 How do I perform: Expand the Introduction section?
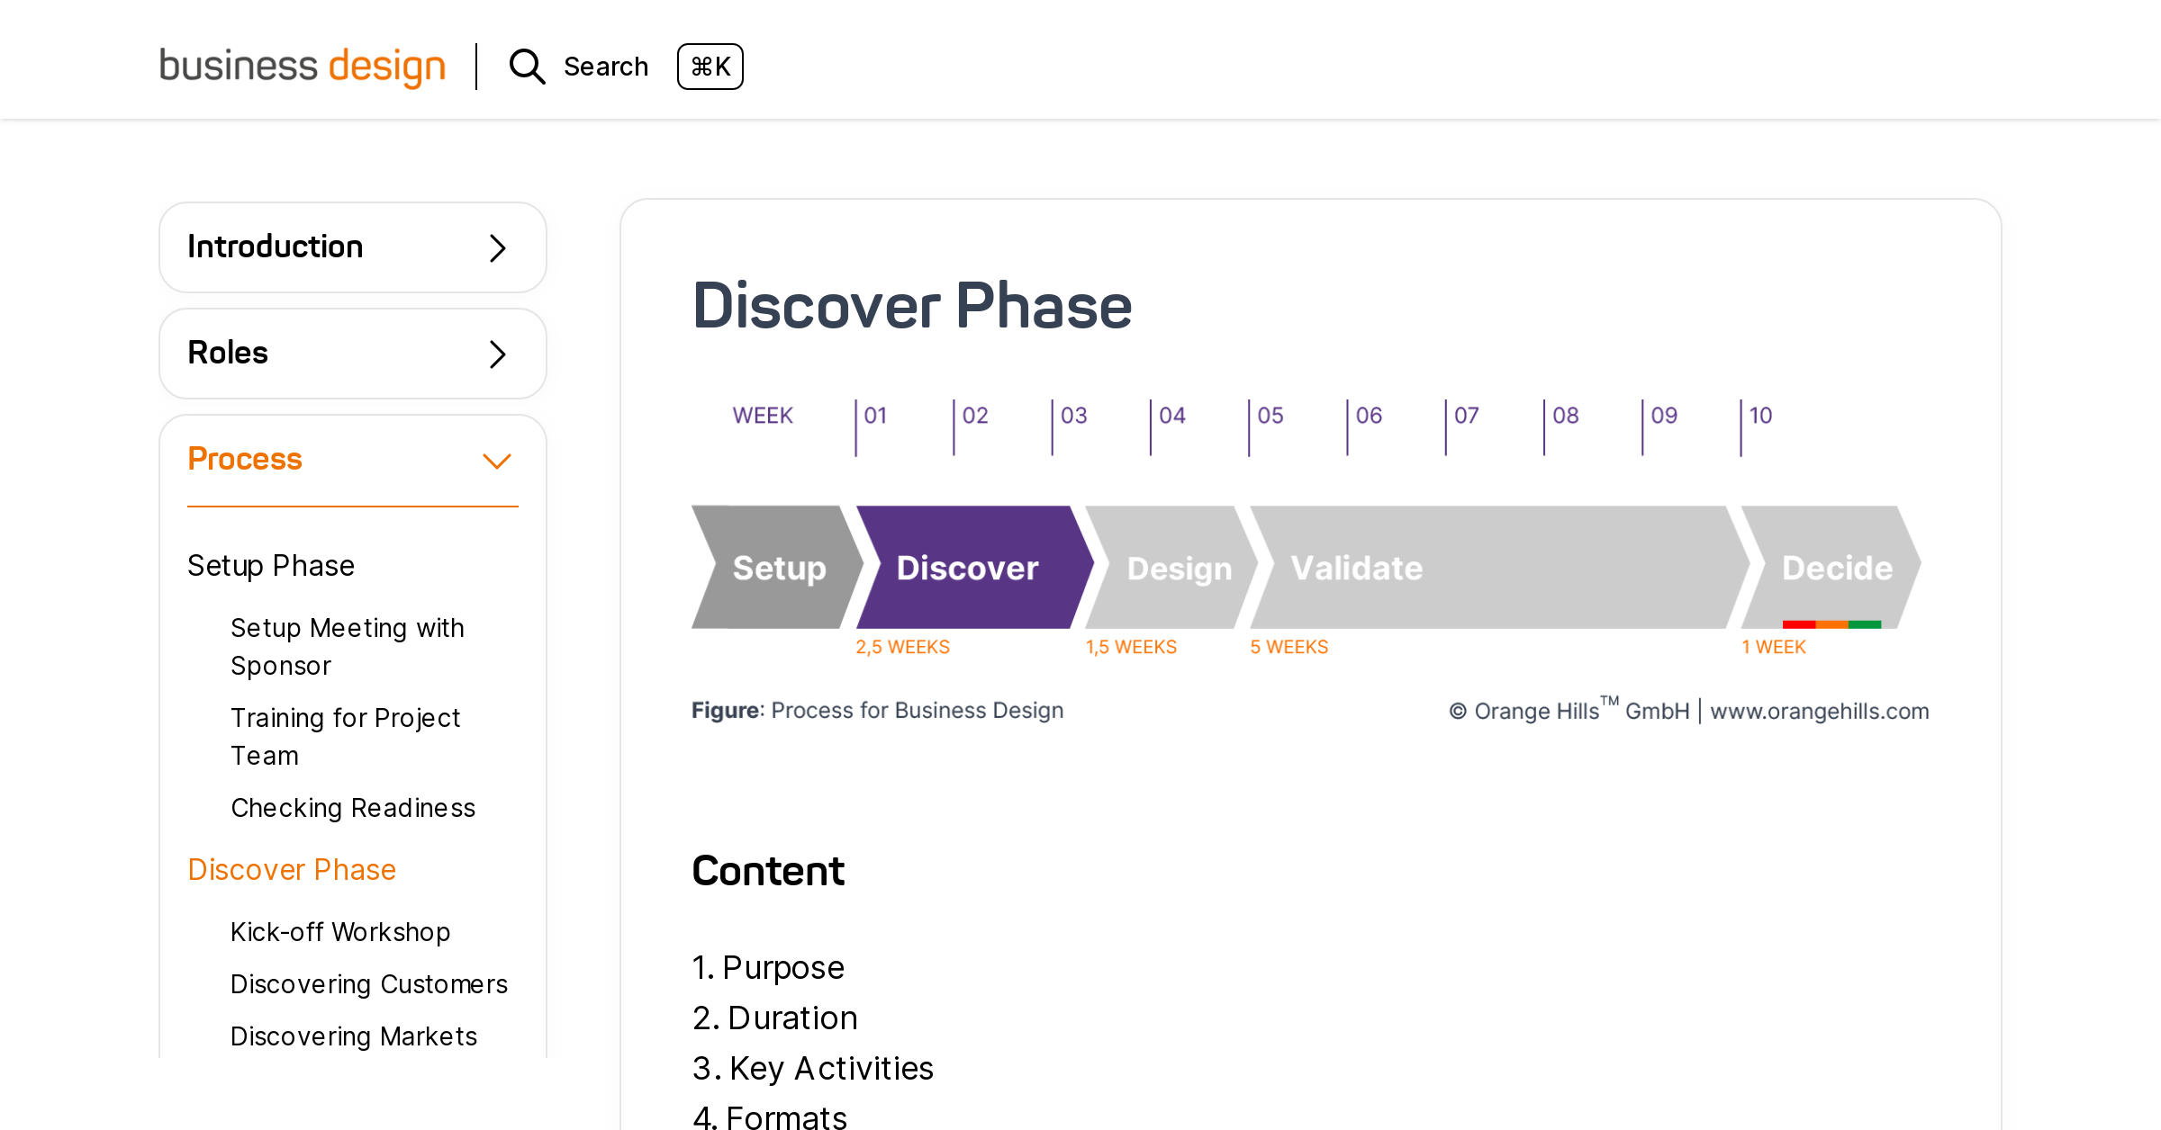[352, 247]
